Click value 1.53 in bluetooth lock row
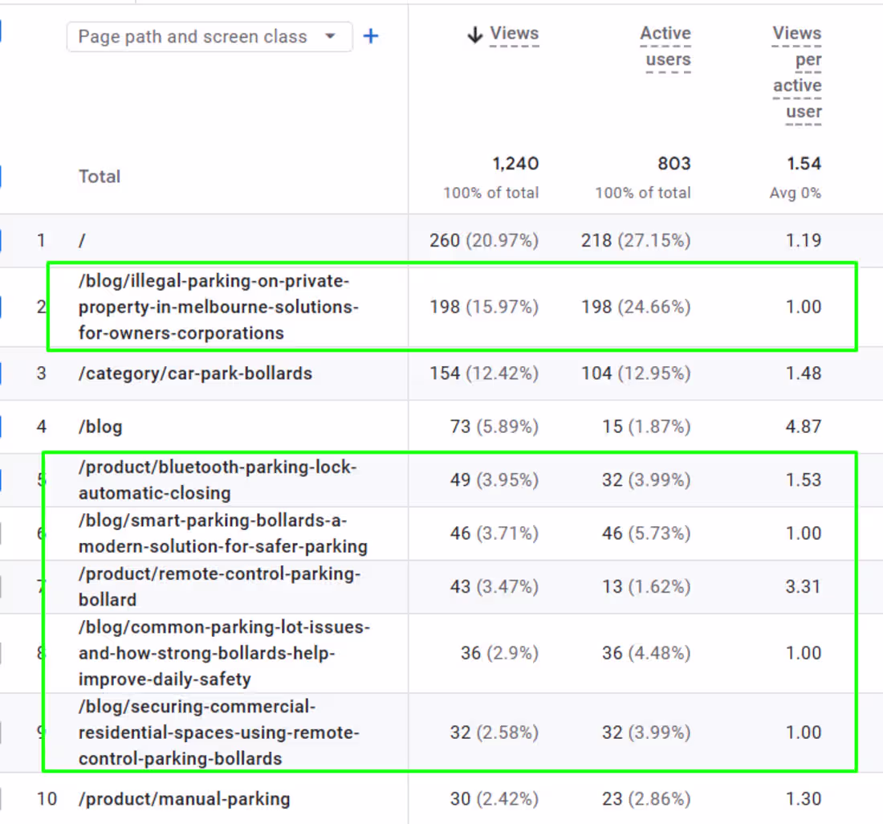 [804, 480]
